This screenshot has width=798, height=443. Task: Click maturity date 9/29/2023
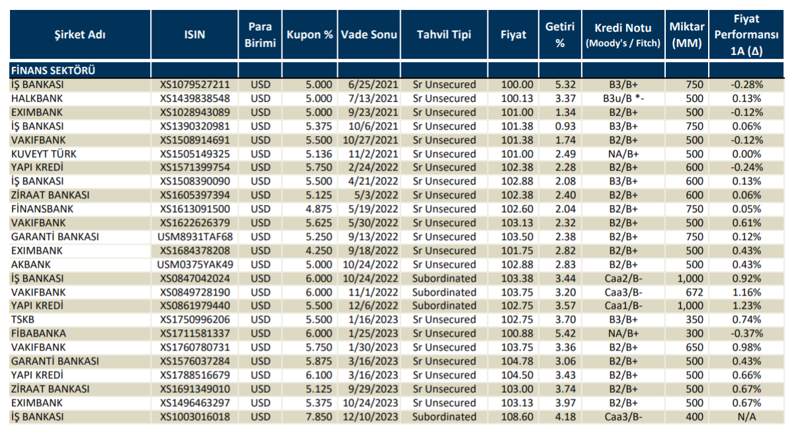coord(374,389)
